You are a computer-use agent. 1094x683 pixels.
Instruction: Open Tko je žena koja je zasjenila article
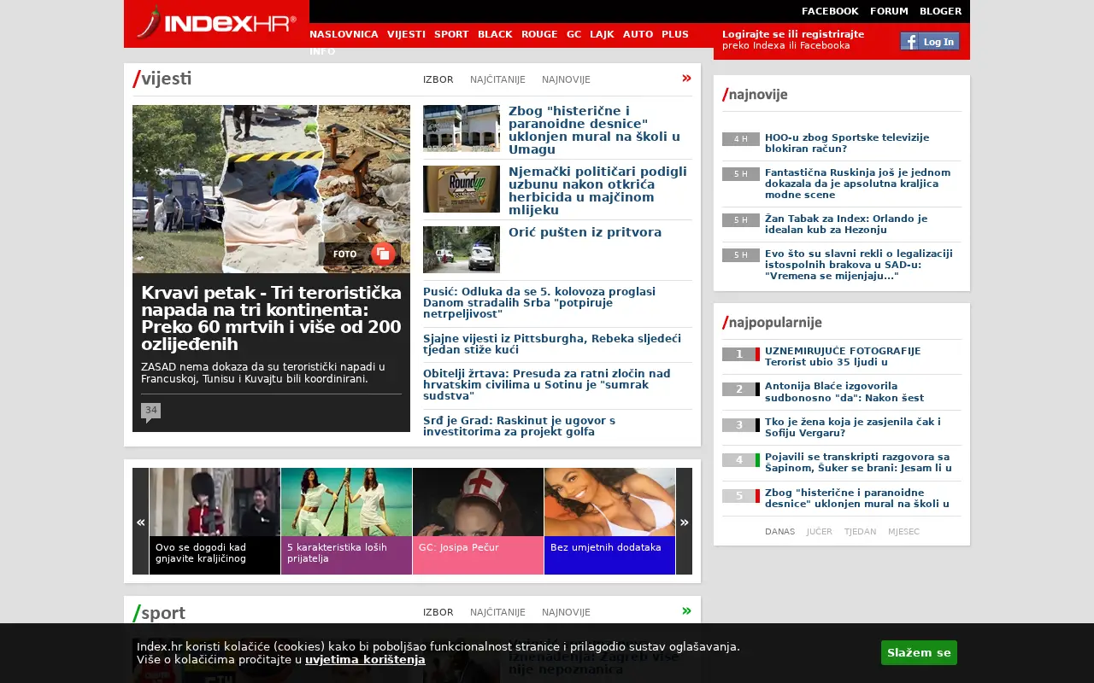[852, 427]
